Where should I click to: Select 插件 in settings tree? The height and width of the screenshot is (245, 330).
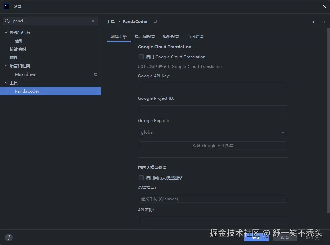pos(14,58)
